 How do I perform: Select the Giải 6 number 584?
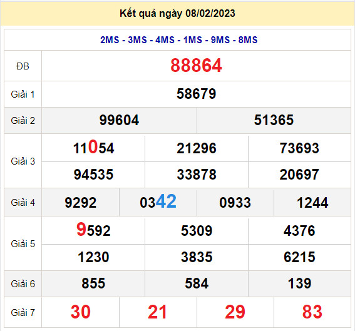(x=197, y=283)
